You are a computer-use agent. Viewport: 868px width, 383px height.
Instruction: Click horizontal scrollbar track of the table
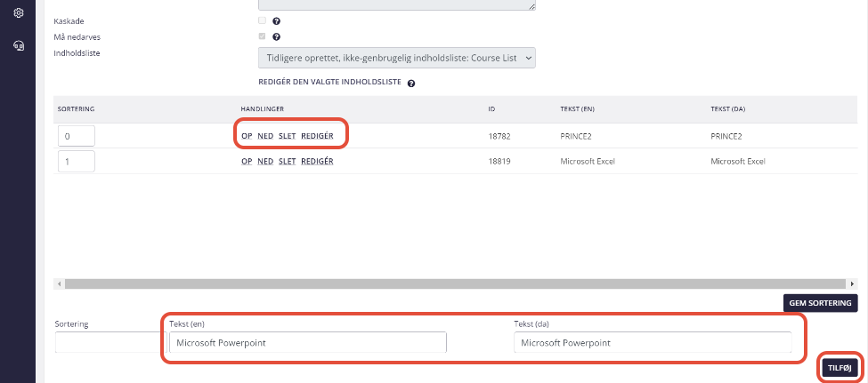(x=455, y=283)
